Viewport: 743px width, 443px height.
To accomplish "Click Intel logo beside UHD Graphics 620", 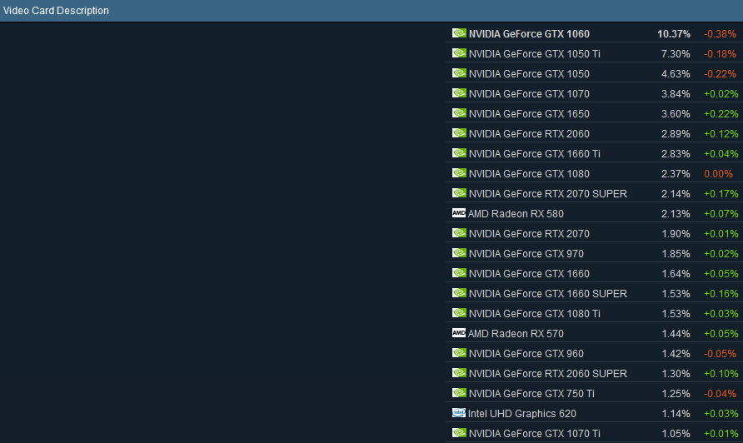I will coord(459,413).
